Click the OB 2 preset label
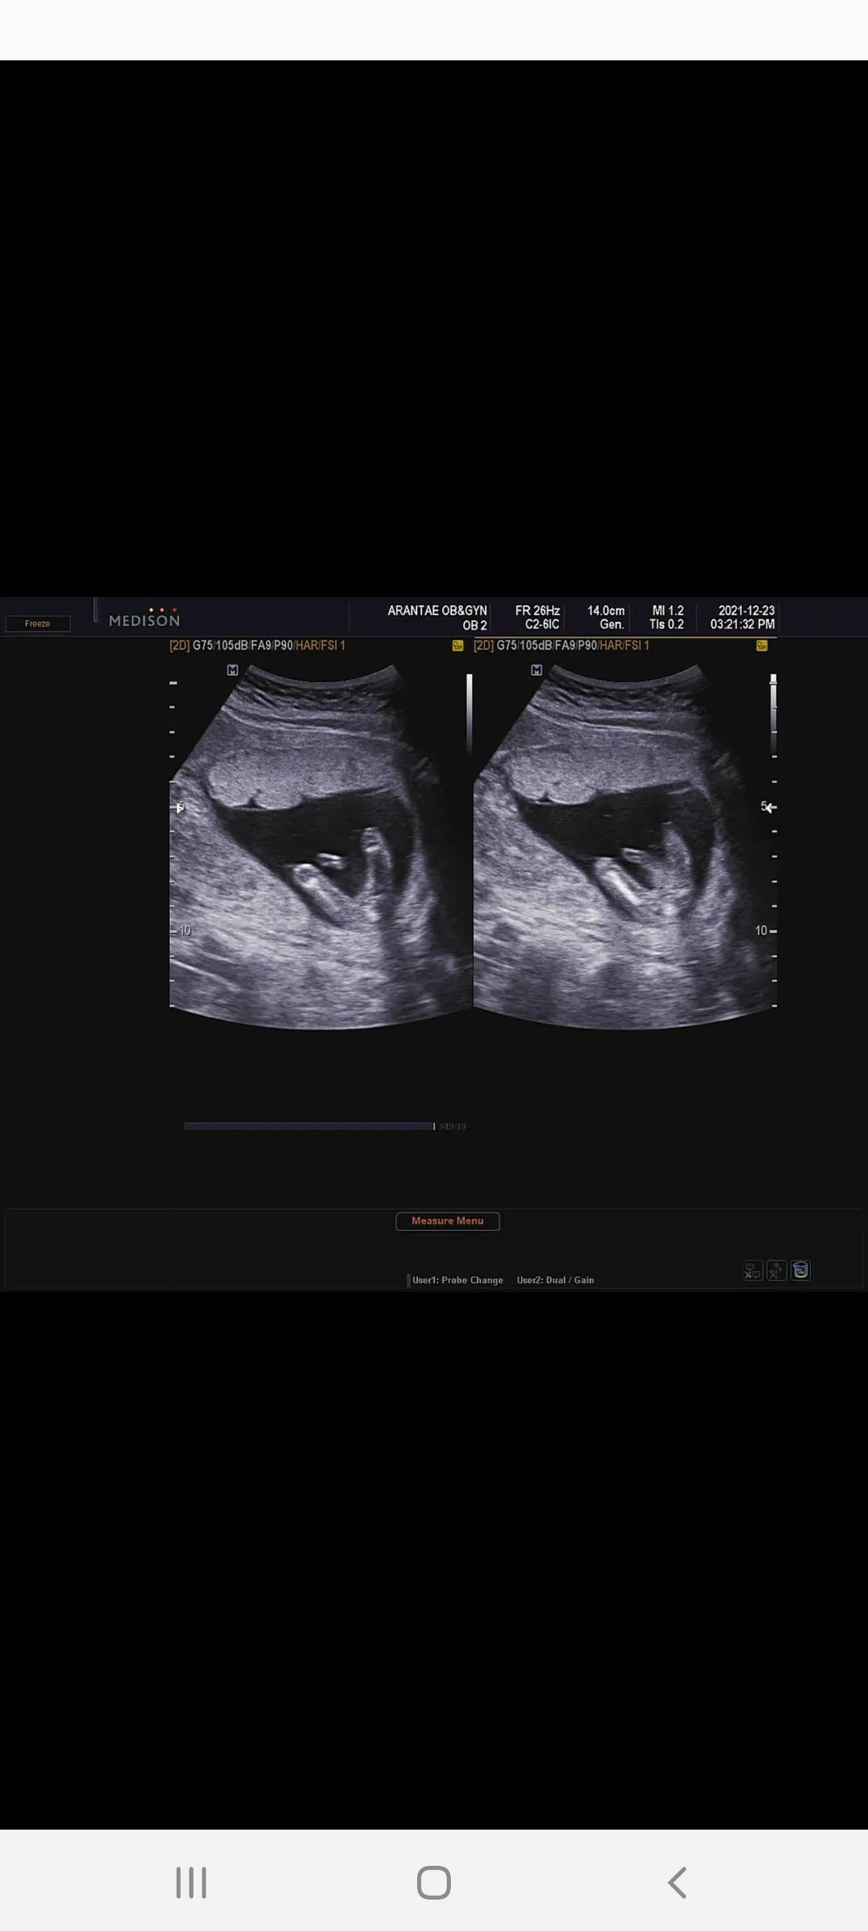Image resolution: width=868 pixels, height=1931 pixels. 475,625
